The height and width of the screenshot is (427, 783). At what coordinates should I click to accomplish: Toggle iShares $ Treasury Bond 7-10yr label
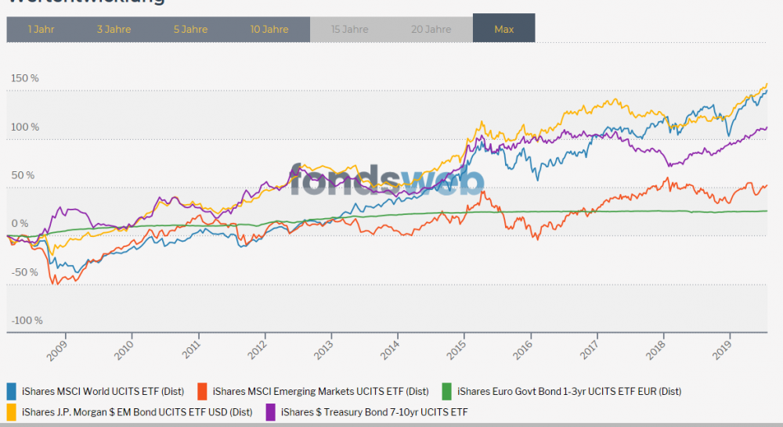click(x=373, y=411)
